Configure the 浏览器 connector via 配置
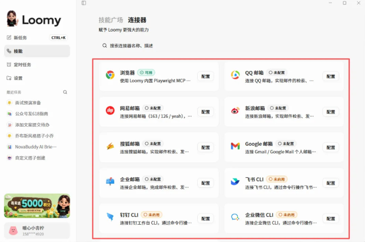This screenshot has width=365, height=242. pos(206,76)
